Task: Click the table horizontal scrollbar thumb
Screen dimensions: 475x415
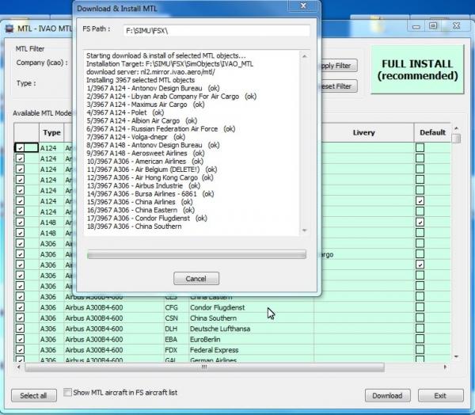Action: pyautogui.click(x=204, y=367)
